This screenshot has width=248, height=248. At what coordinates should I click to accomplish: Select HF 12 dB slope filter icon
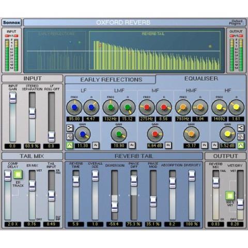click(241, 137)
